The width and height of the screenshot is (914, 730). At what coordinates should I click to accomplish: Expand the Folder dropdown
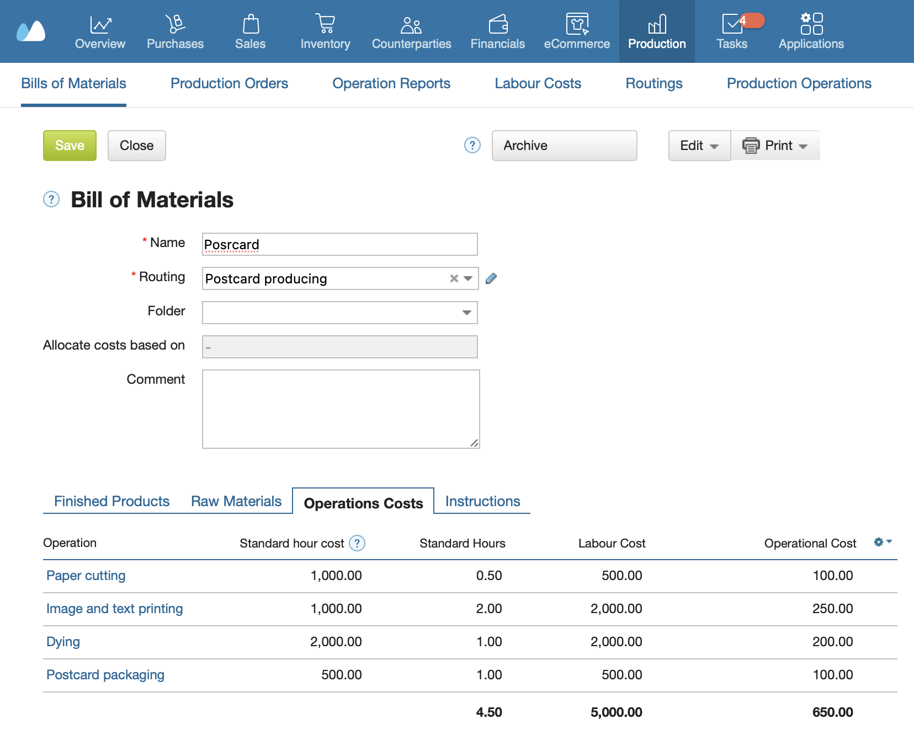click(x=466, y=313)
